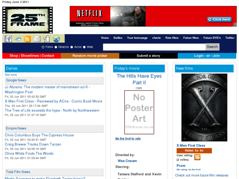Open the charts menu item

click(x=156, y=38)
